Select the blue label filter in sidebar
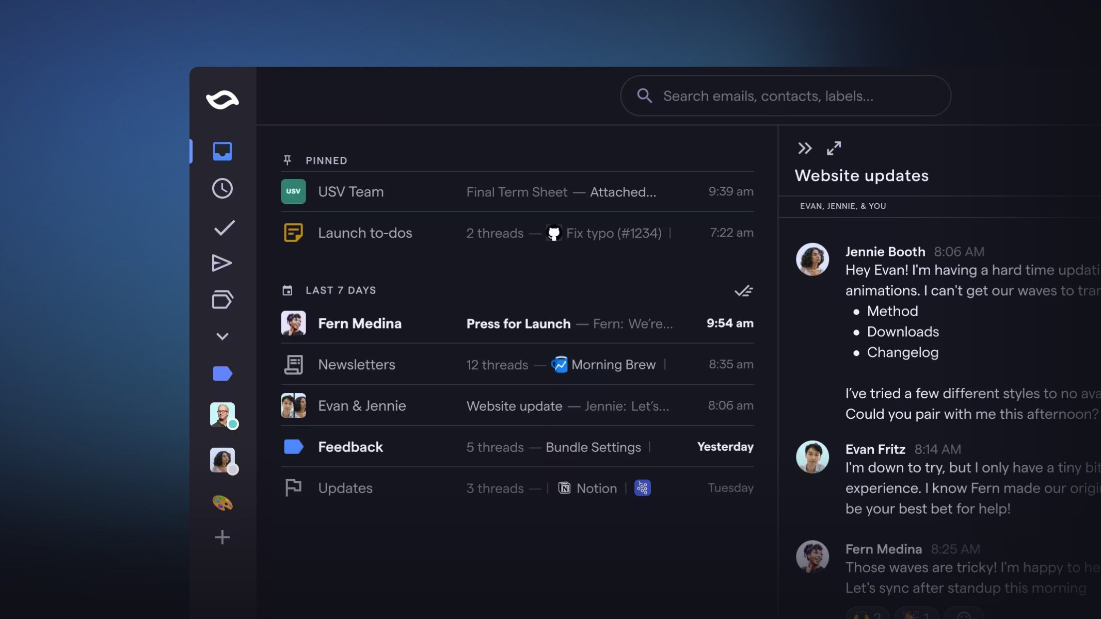 [x=222, y=373]
